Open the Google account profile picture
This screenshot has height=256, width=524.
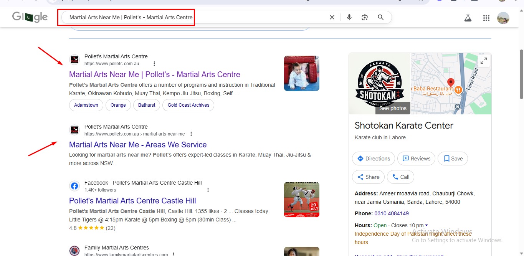[x=503, y=18]
